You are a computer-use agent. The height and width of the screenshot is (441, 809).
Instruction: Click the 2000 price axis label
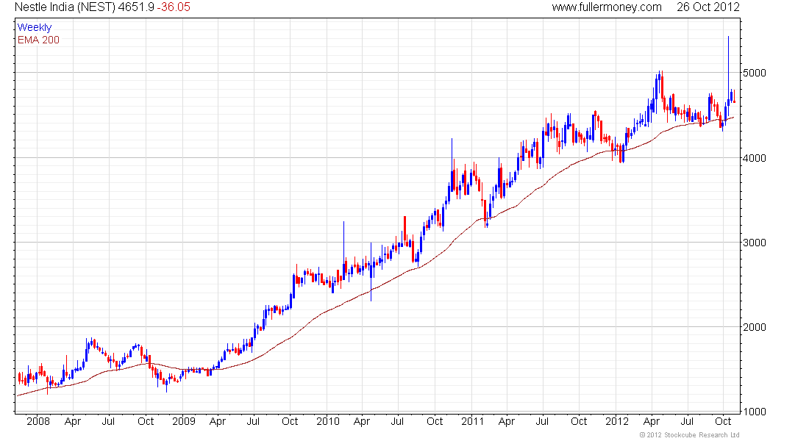click(755, 327)
